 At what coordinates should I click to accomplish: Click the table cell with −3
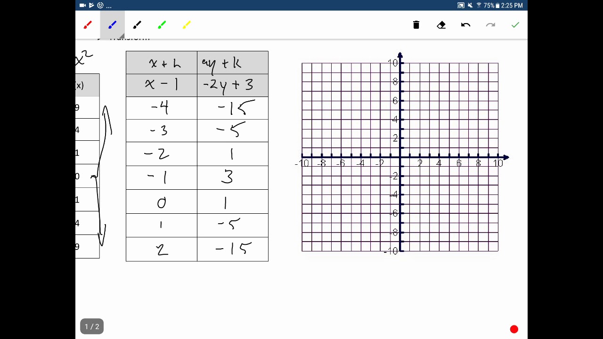click(x=162, y=130)
